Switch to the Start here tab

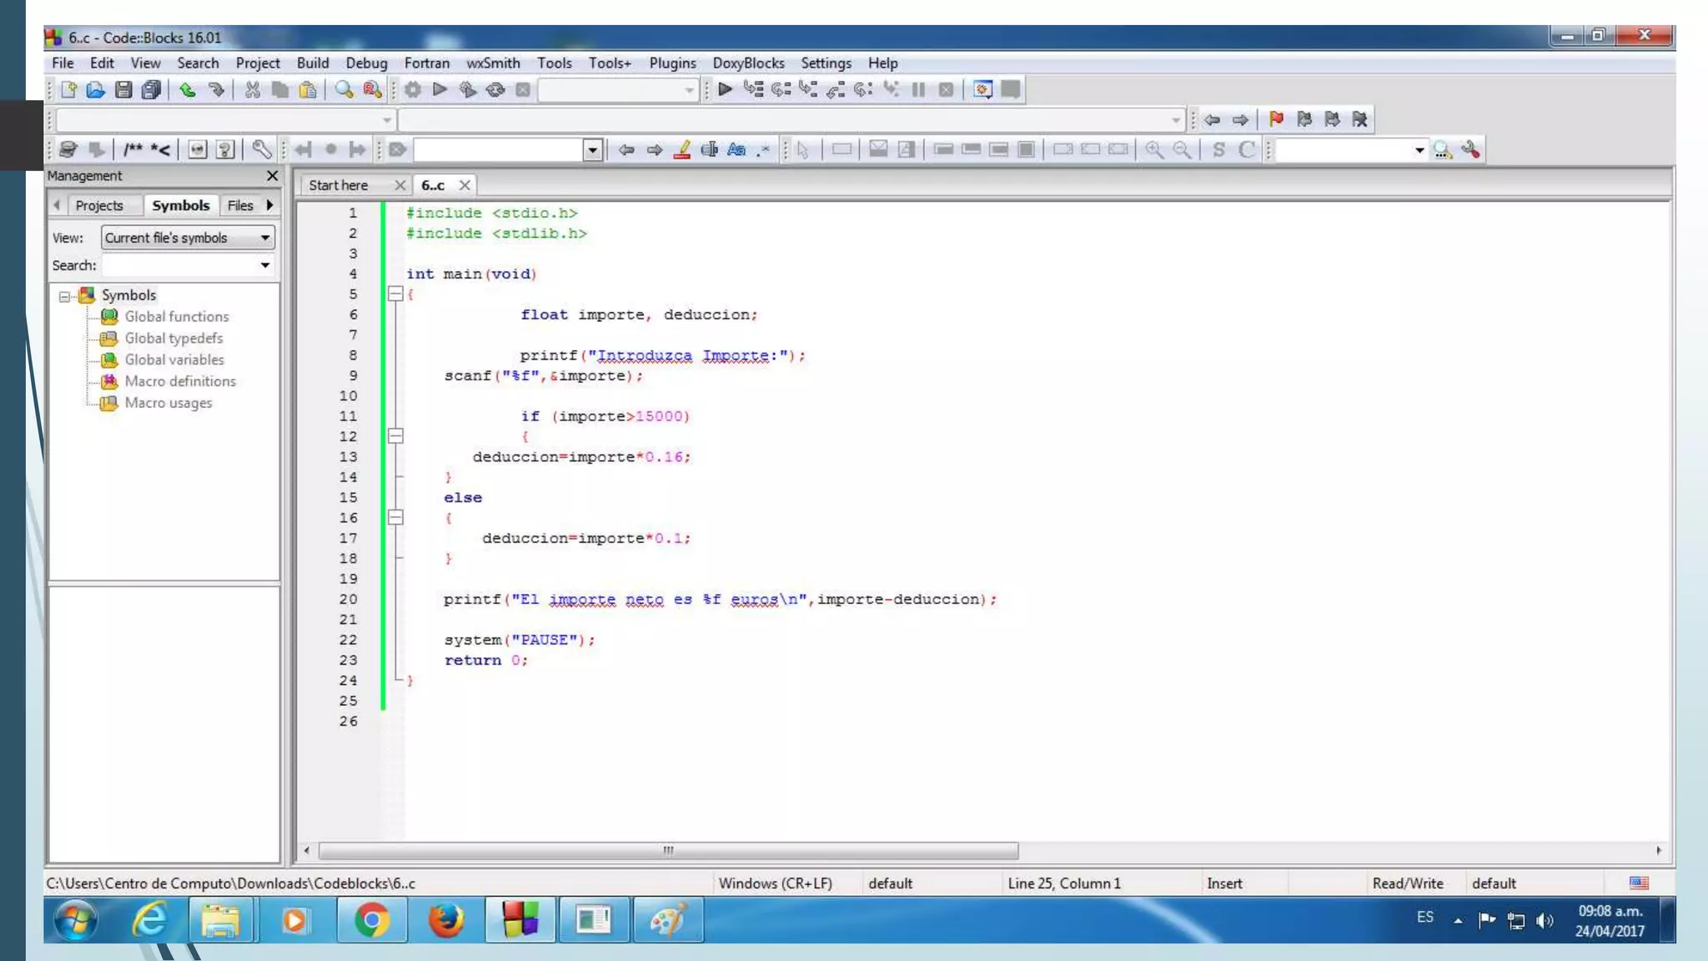338,185
